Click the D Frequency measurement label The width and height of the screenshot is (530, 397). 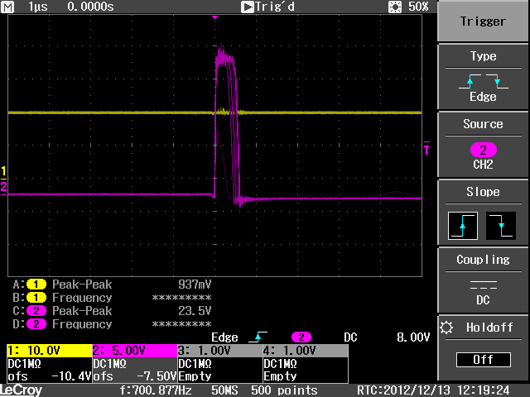pyautogui.click(x=82, y=324)
